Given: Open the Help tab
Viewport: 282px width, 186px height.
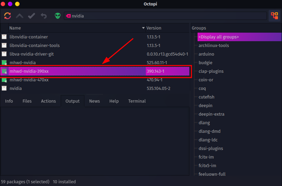Looking at the screenshot, I should click(x=114, y=101).
